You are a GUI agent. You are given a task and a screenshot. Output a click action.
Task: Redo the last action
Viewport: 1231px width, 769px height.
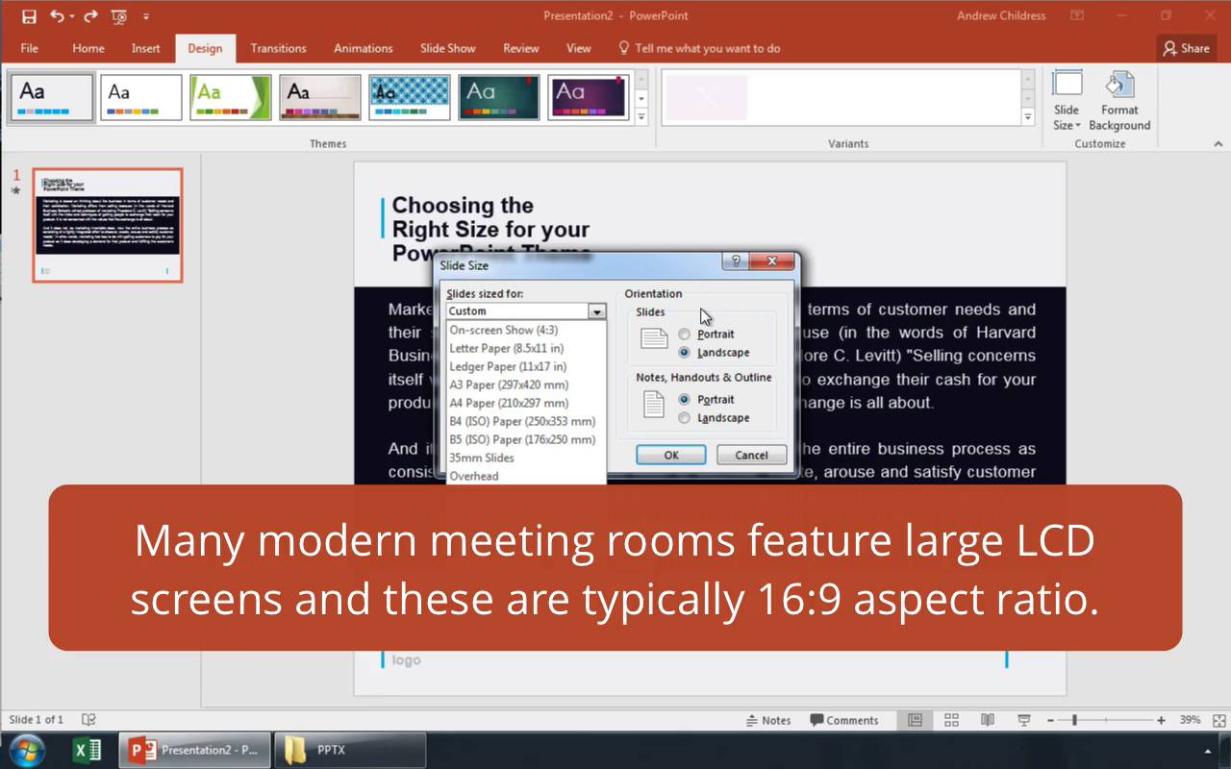click(90, 16)
